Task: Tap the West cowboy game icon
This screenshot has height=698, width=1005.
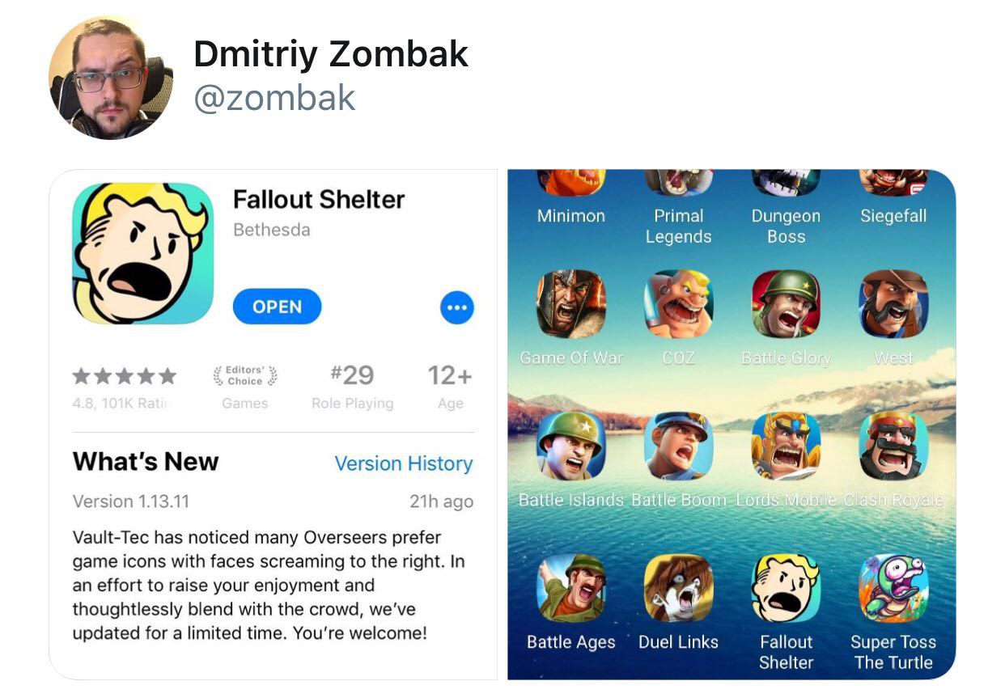Action: (893, 304)
